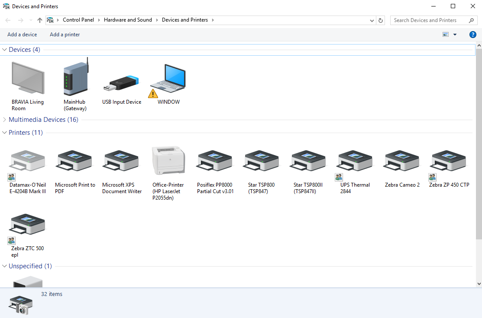
Task: Click the Back navigation arrow
Action: coord(8,20)
